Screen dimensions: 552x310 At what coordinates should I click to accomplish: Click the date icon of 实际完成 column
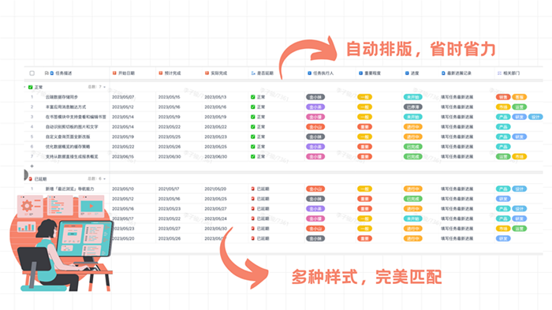pos(207,73)
